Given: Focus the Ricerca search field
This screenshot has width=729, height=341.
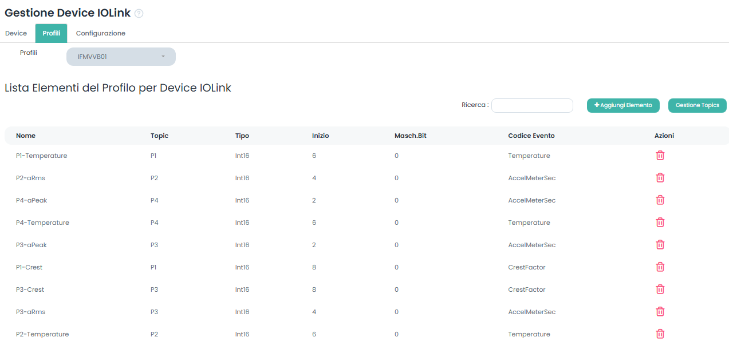Looking at the screenshot, I should [x=532, y=105].
